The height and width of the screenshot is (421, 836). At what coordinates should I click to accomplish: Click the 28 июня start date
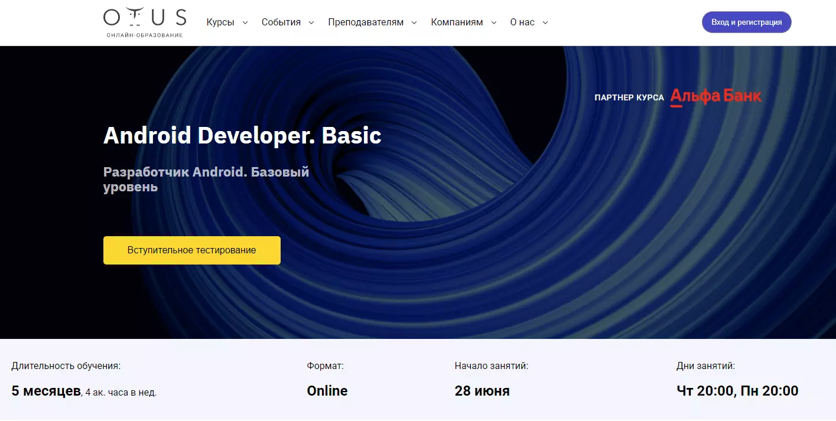[482, 391]
